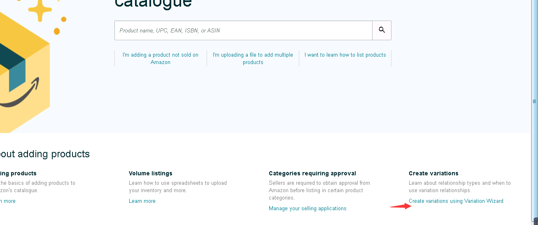Open "I want to learn how to list products"
The image size is (538, 225).
click(x=345, y=55)
